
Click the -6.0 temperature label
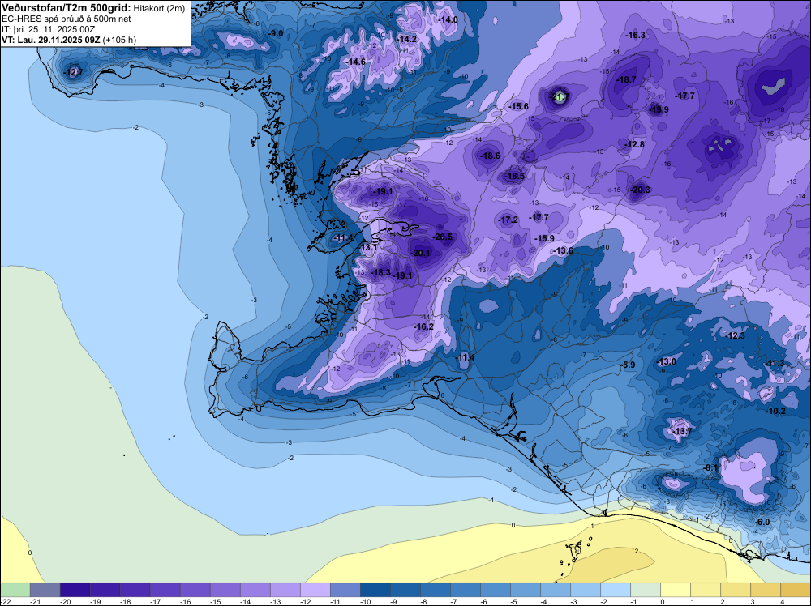[762, 522]
